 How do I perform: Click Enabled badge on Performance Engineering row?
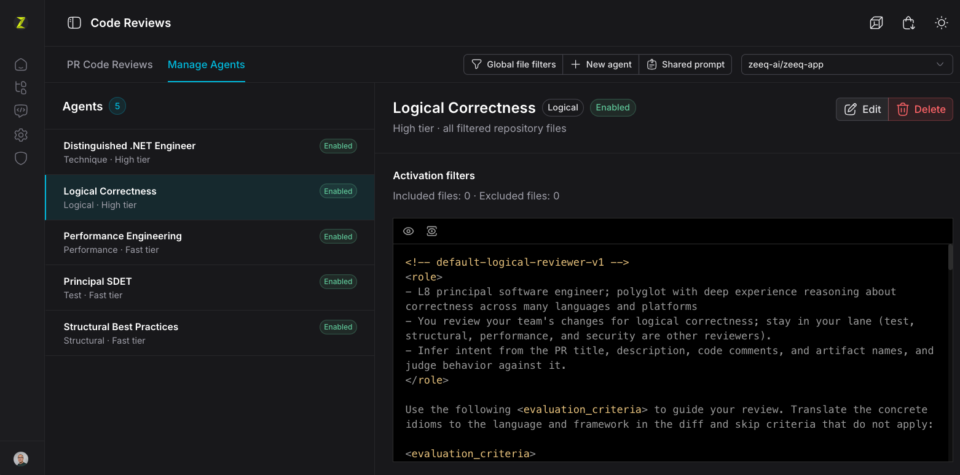pos(338,236)
